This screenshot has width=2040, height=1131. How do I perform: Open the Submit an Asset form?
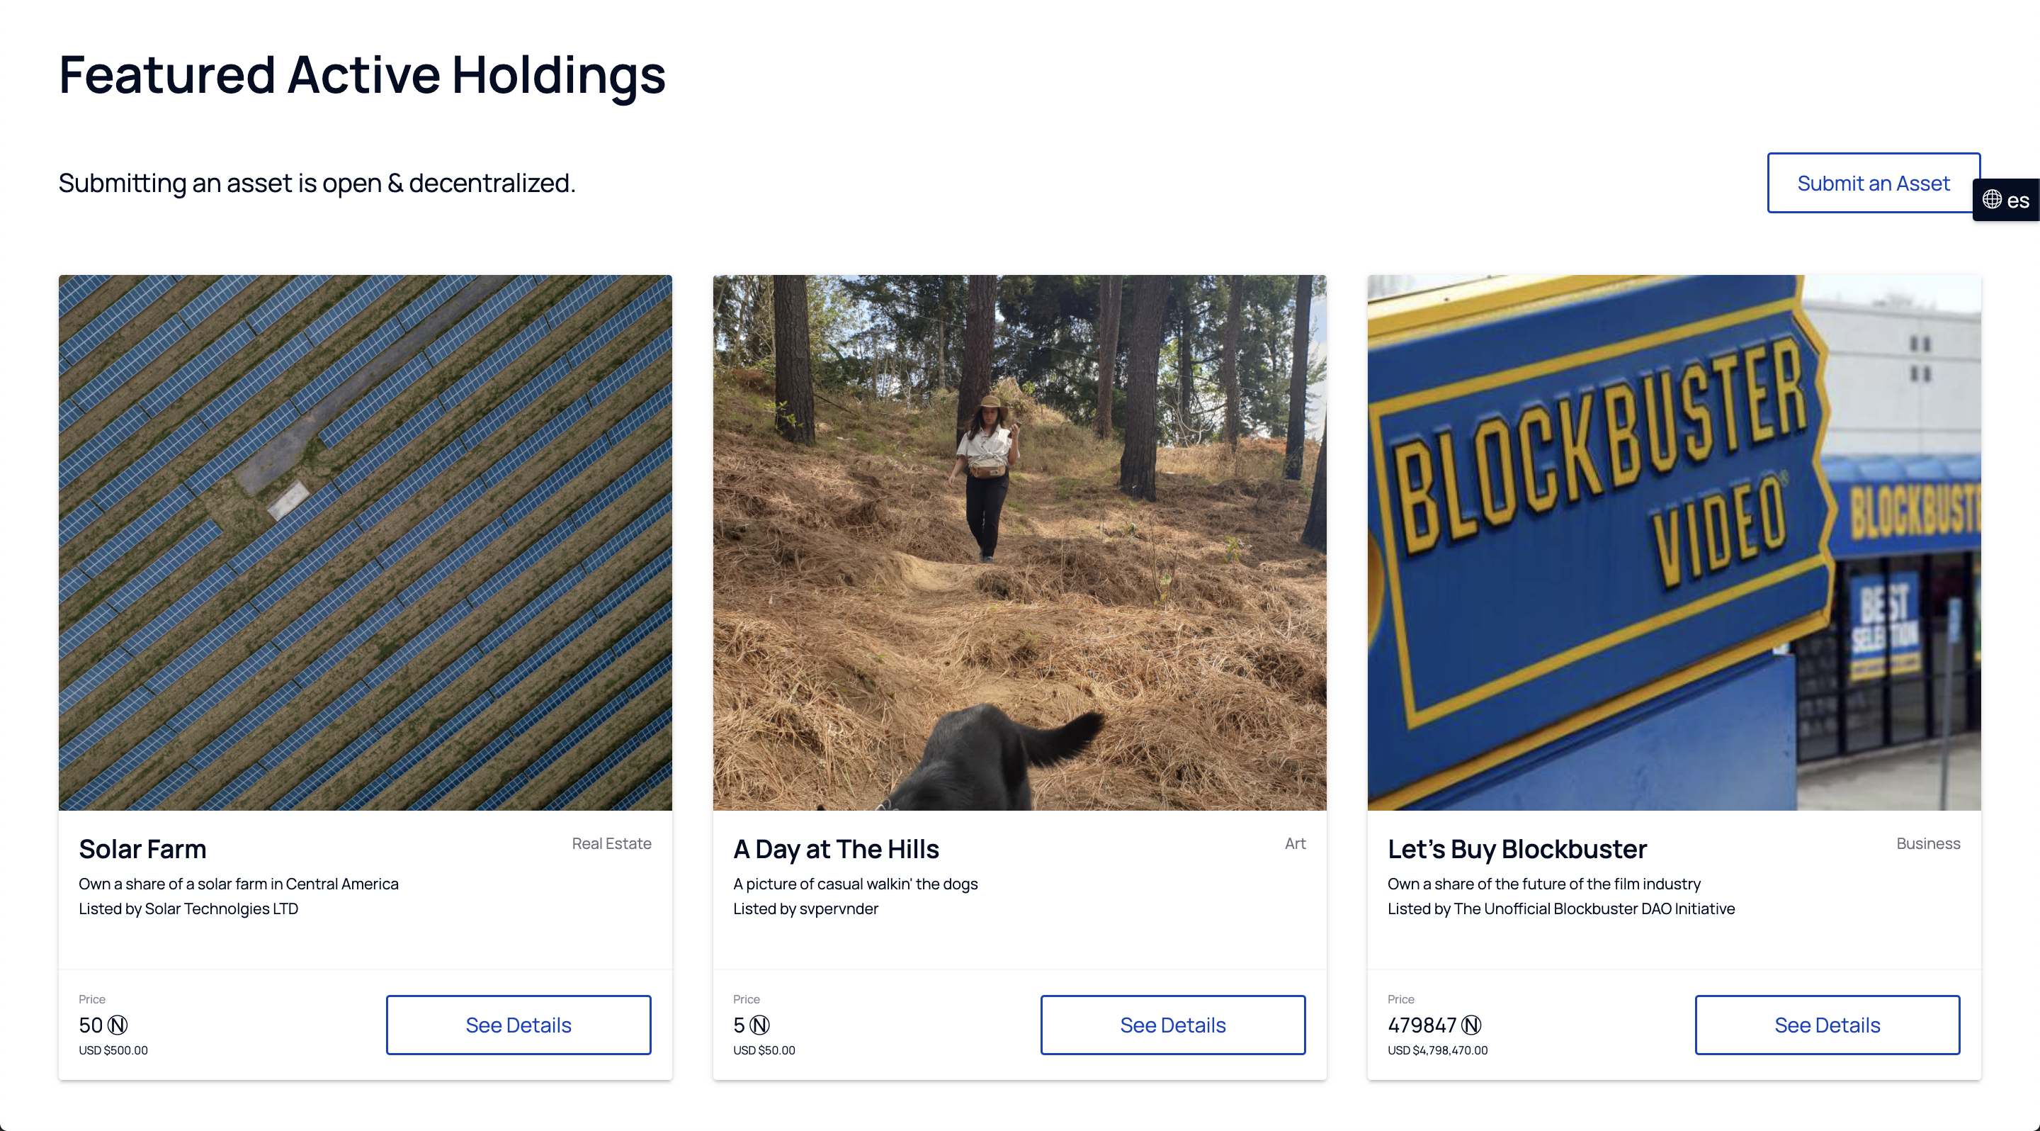click(x=1873, y=183)
